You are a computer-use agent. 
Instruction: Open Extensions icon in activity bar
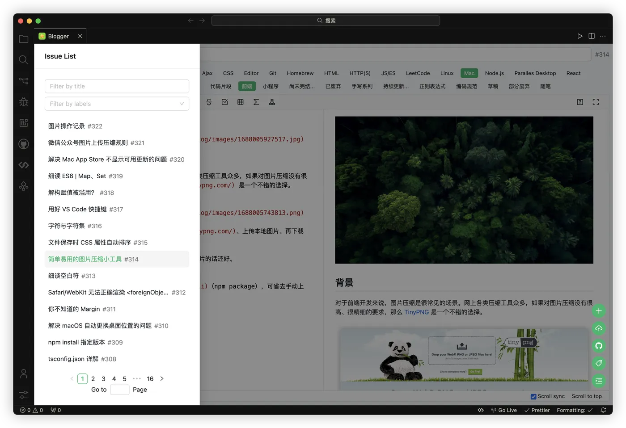coord(24,123)
